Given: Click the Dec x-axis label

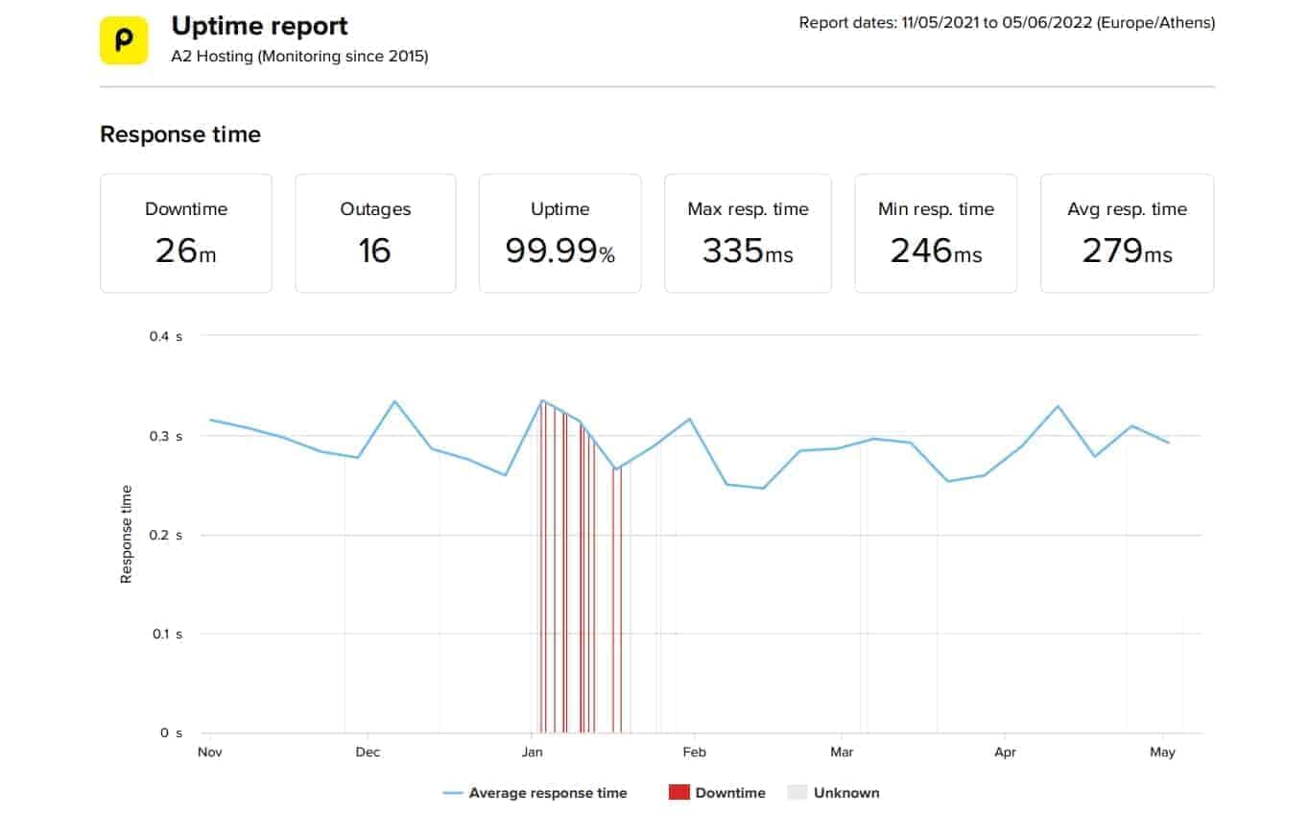Looking at the screenshot, I should 368,752.
